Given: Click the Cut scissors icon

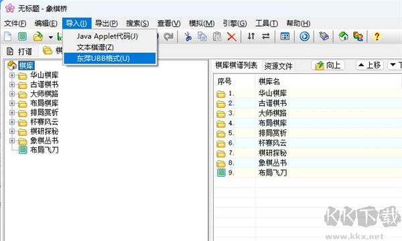Looking at the screenshot, I should point(188,36).
